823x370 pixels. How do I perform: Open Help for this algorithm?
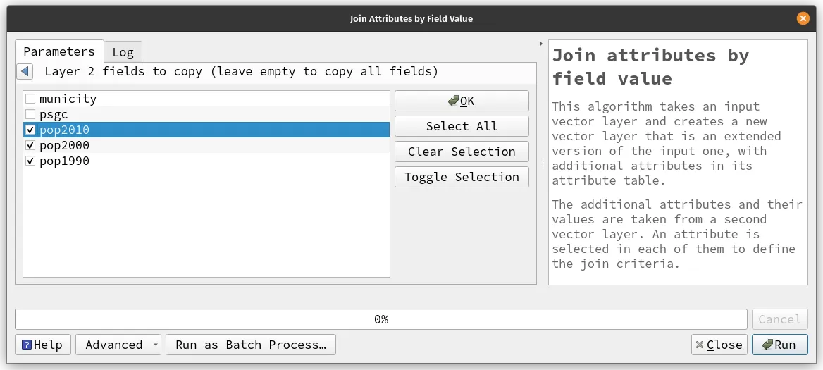coord(42,345)
